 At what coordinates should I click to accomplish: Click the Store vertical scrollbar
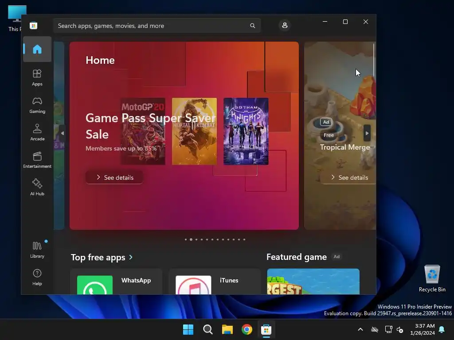click(374, 60)
